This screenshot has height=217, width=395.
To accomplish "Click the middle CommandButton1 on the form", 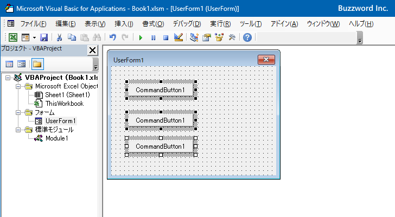I will pyautogui.click(x=161, y=120).
